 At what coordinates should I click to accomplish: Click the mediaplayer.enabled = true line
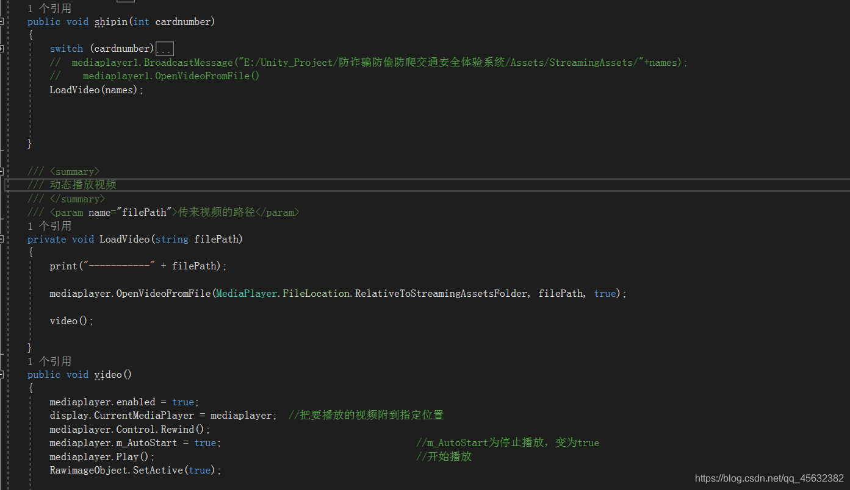point(124,402)
